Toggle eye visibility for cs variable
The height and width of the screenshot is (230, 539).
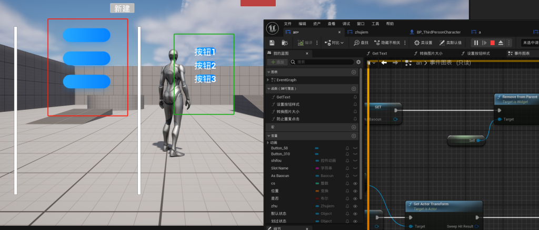point(355,183)
